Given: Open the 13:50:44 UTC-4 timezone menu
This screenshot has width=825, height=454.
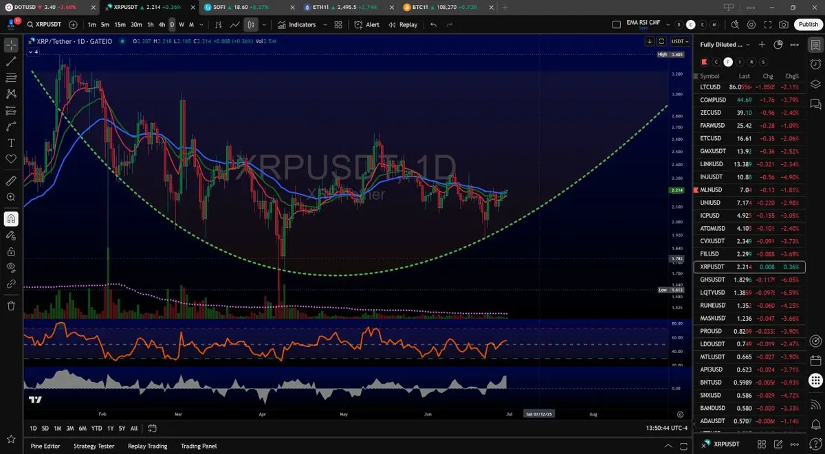Looking at the screenshot, I should pos(667,428).
